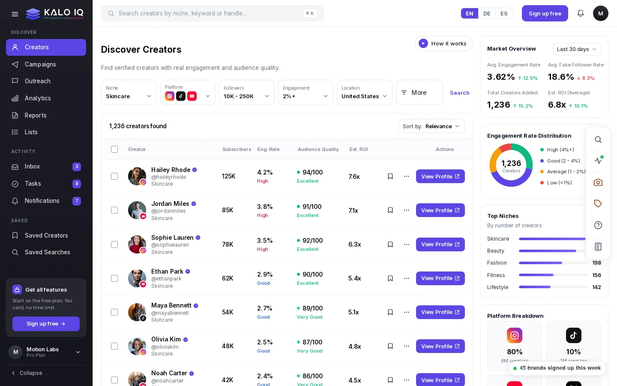Switch language to DE
The image size is (617, 386).
[x=487, y=13]
